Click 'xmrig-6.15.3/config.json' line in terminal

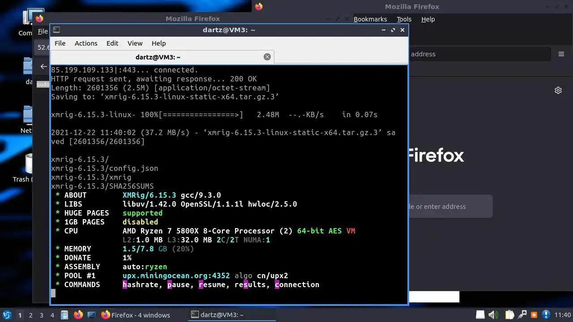click(105, 168)
